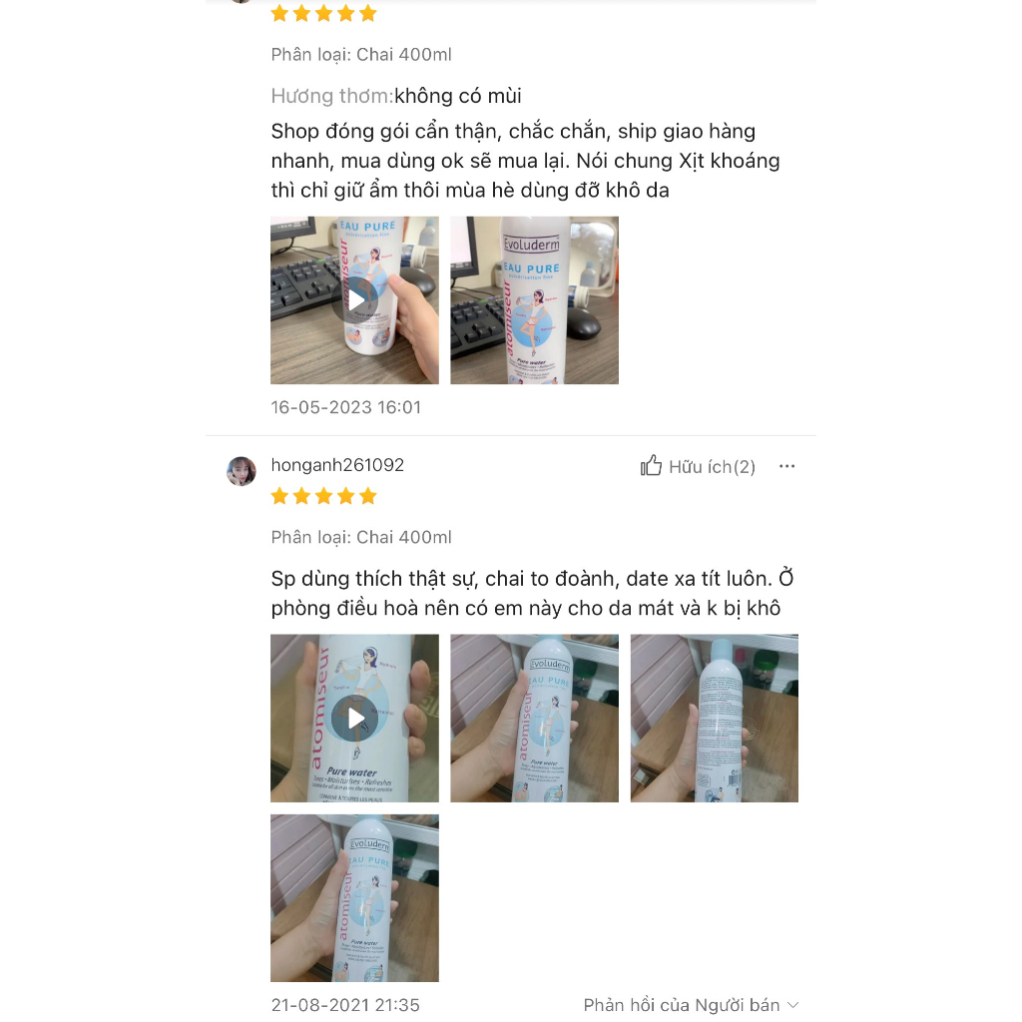Open honganh261092's profile avatar
1022x1022 pixels.
[x=242, y=471]
